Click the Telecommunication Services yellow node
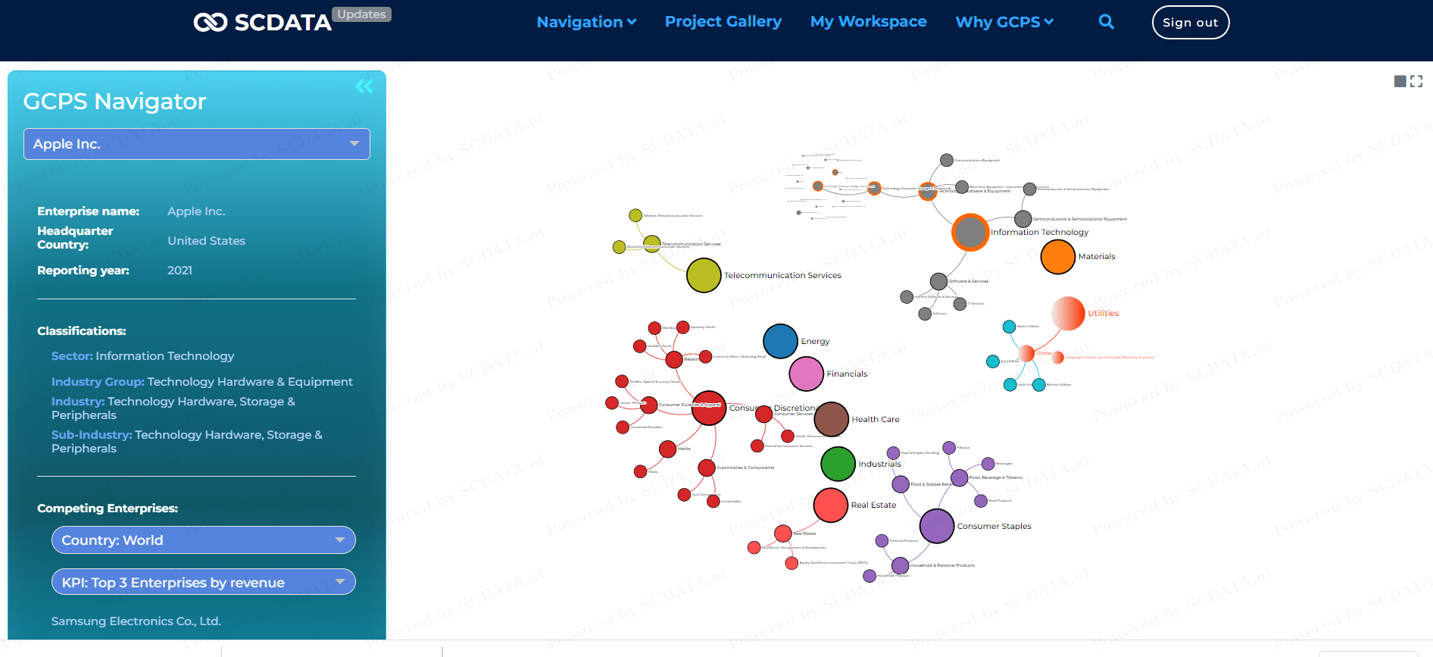The height and width of the screenshot is (657, 1433). coord(704,275)
